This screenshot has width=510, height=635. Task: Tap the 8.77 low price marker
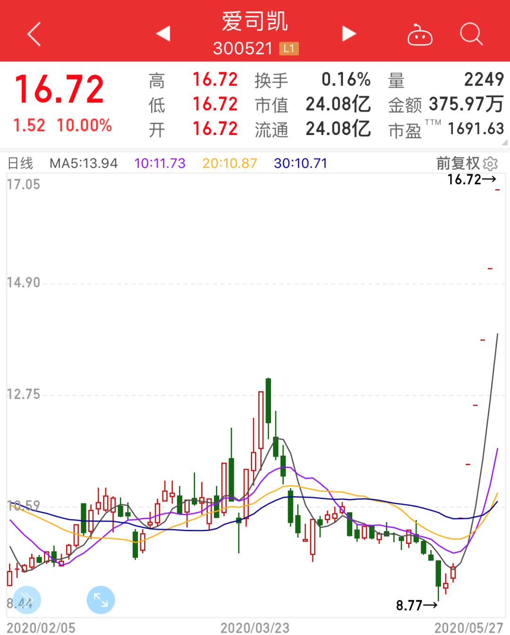pyautogui.click(x=416, y=605)
